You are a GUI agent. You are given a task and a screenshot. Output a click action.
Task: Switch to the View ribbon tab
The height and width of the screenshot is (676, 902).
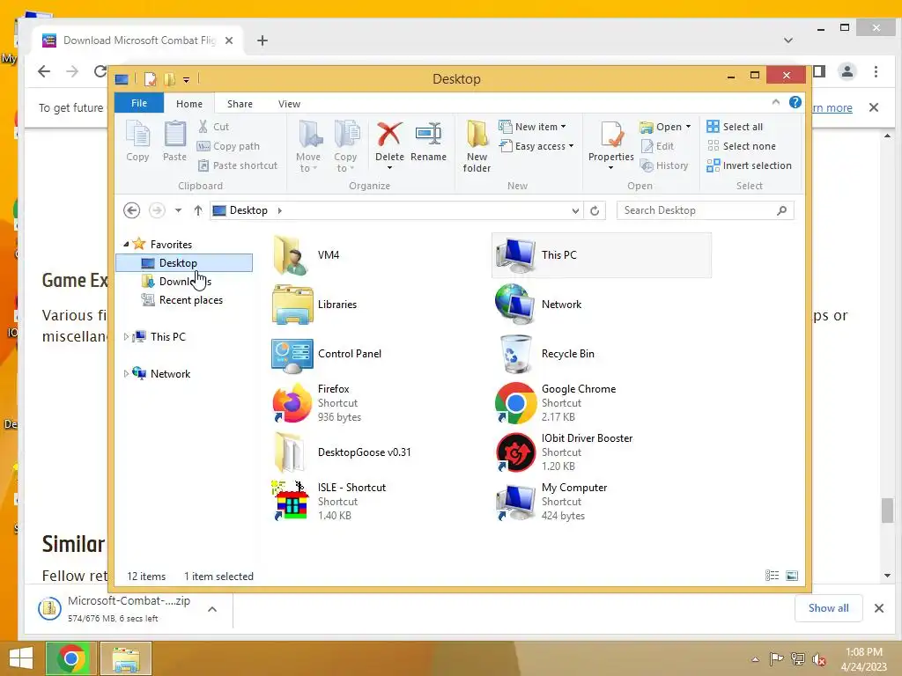click(x=289, y=104)
